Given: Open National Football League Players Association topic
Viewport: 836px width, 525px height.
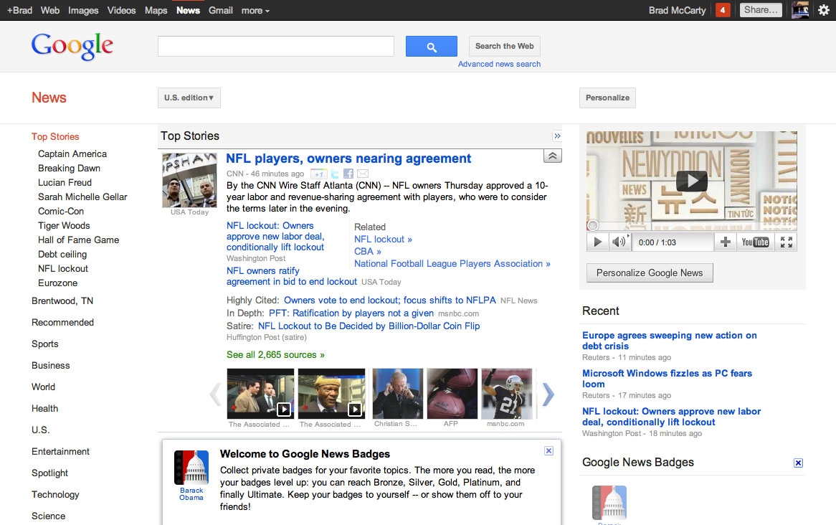Looking at the screenshot, I should (452, 264).
